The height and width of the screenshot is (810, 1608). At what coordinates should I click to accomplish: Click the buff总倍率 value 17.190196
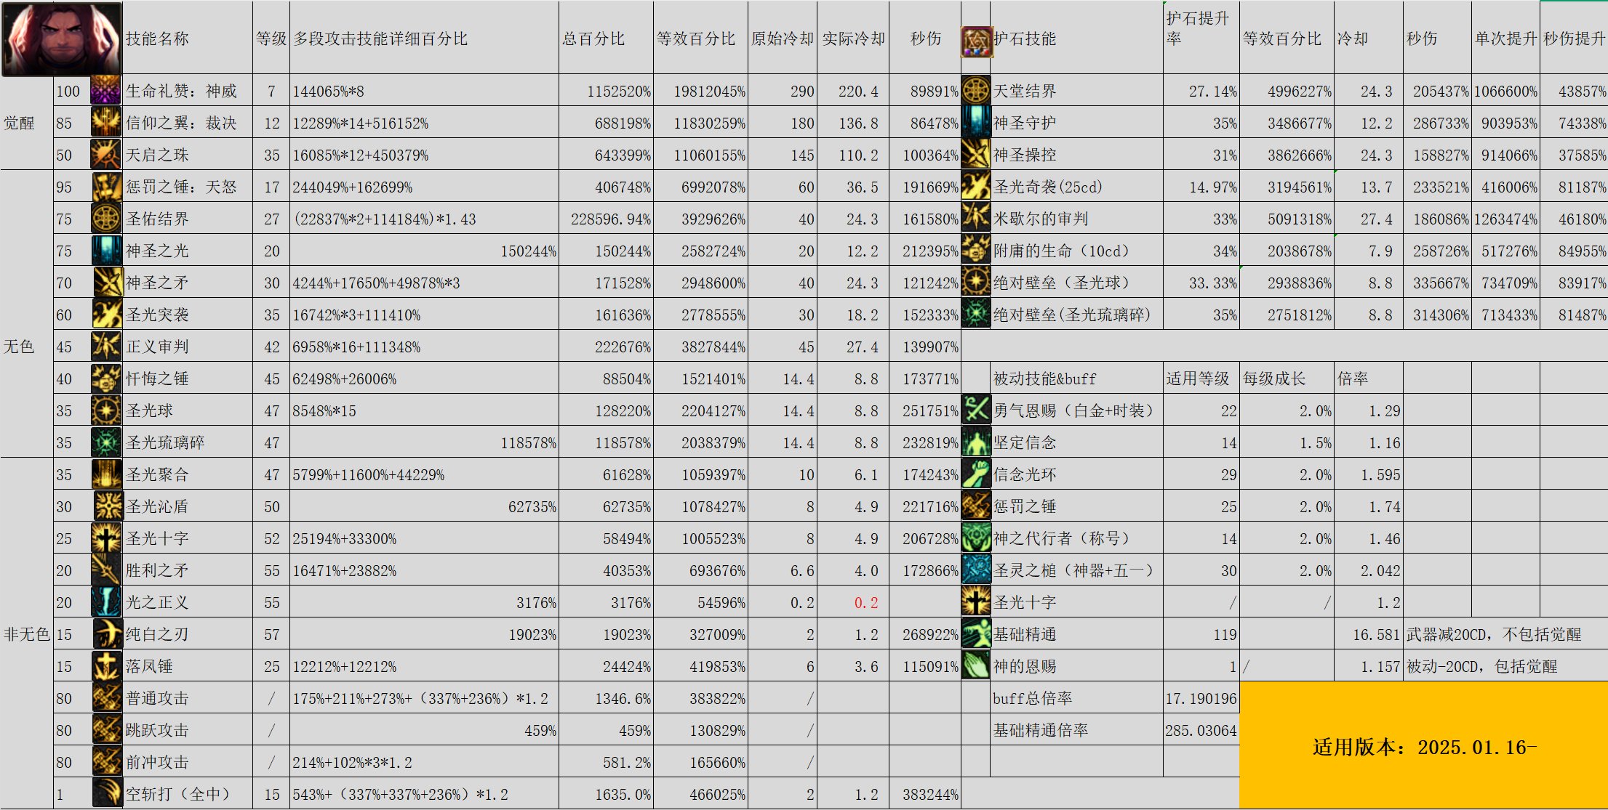tap(1201, 699)
